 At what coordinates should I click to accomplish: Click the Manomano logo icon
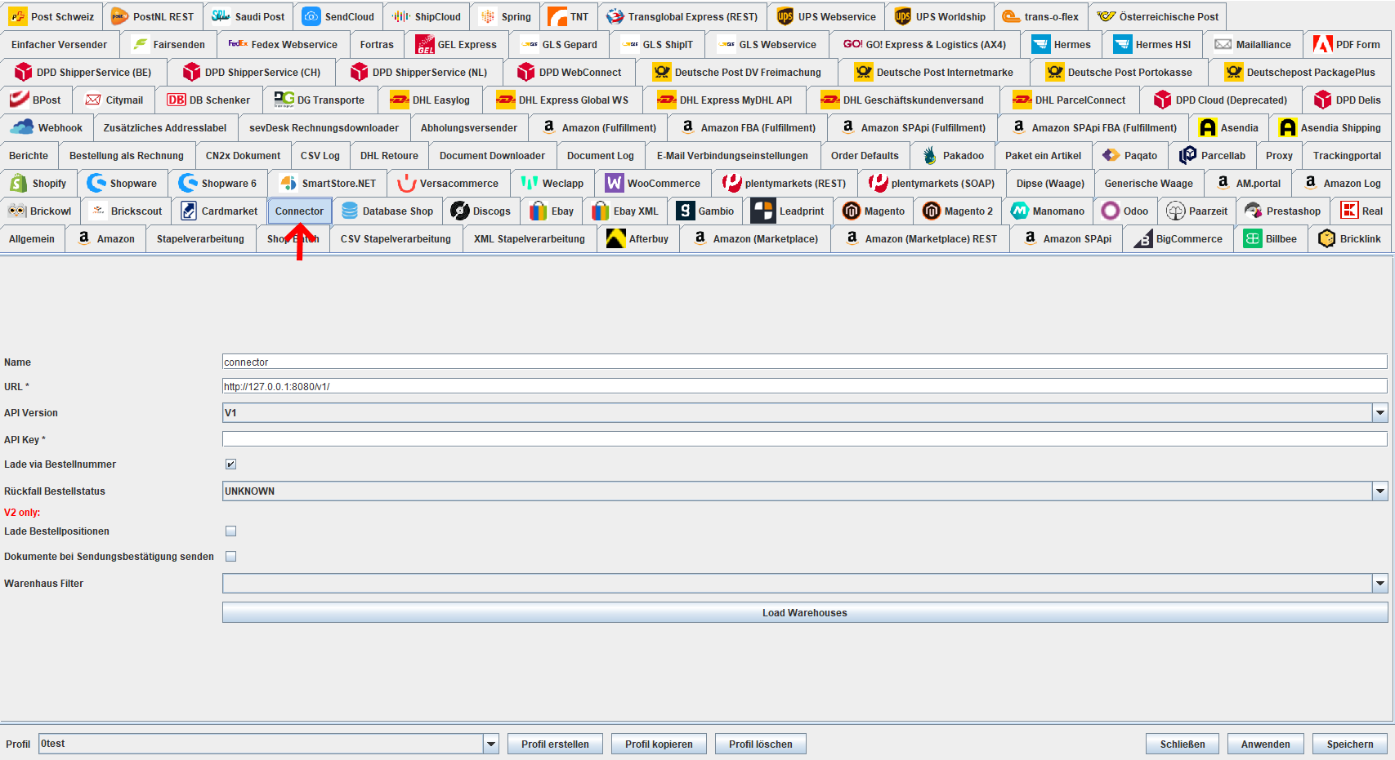[1020, 211]
